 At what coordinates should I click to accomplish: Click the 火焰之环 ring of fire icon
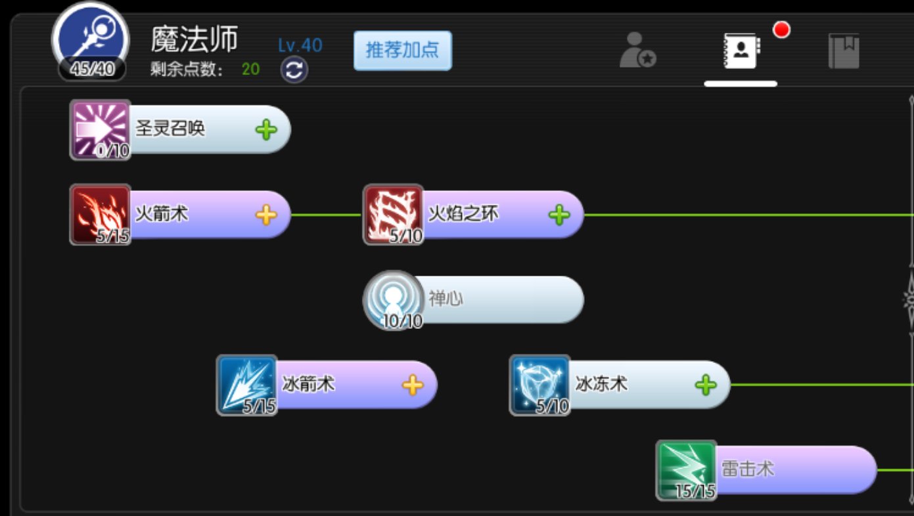pyautogui.click(x=394, y=215)
